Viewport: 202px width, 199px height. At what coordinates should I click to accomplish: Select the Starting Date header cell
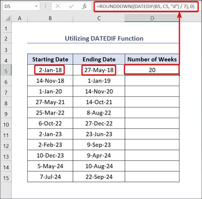point(50,59)
